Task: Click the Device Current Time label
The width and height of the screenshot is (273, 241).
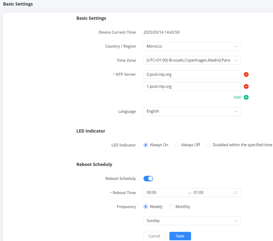Action: click(117, 32)
